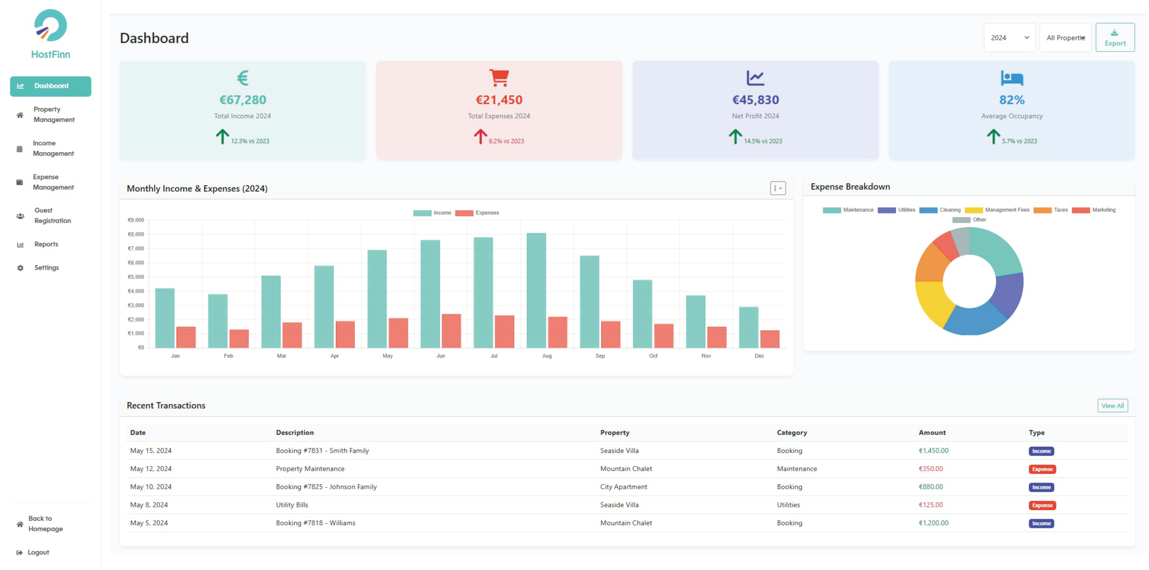
Task: Open the Reports menu item
Action: tap(46, 244)
